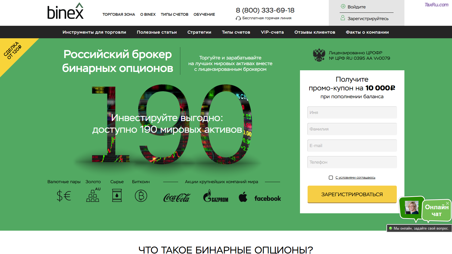This screenshot has height=254, width=452.
Task: Select the crude oil barrel icon
Action: point(117,195)
